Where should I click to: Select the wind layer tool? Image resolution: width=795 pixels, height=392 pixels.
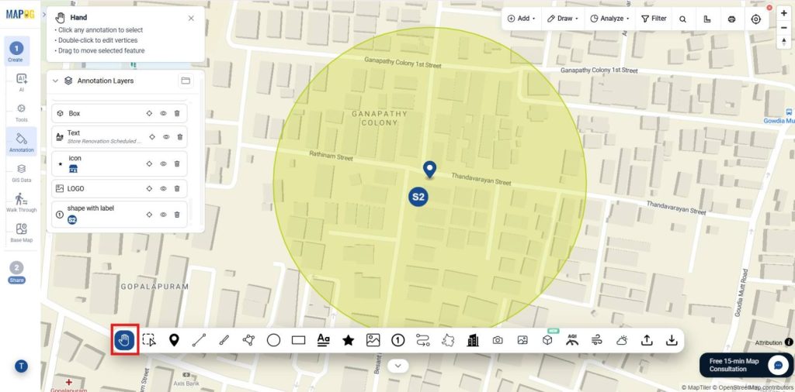point(597,340)
